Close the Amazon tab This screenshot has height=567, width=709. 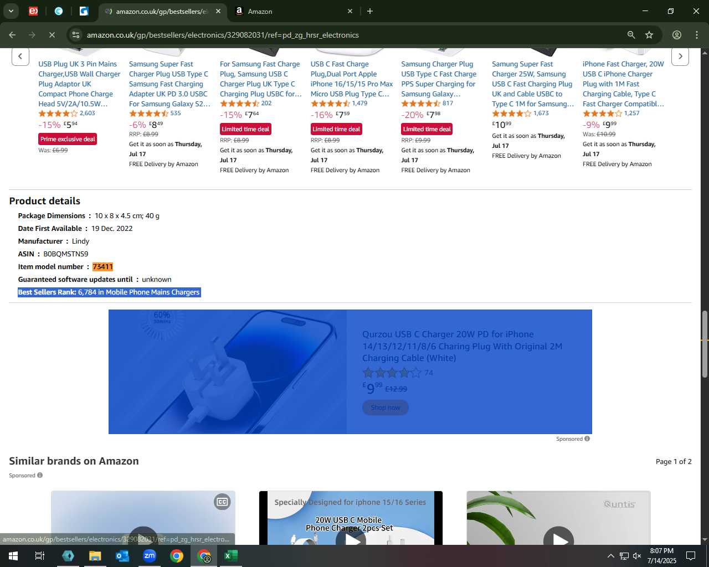tap(350, 11)
